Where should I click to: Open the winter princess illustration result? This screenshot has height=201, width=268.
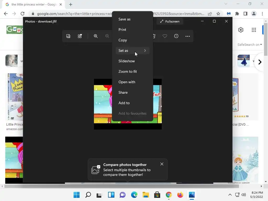point(245,160)
